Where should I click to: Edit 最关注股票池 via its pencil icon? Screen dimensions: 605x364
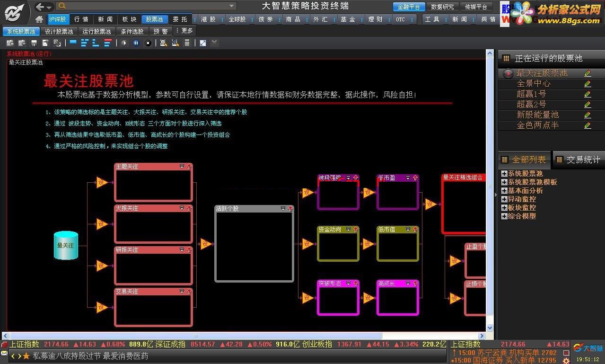[x=587, y=73]
